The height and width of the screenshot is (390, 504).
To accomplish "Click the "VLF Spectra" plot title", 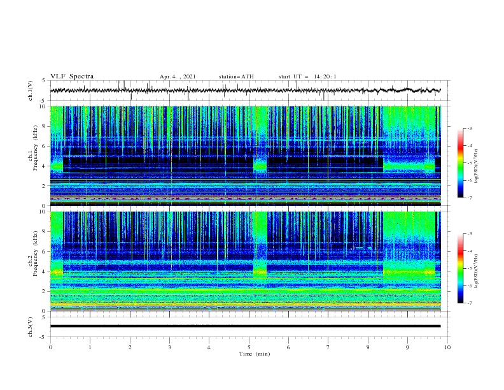I will tap(72, 76).
